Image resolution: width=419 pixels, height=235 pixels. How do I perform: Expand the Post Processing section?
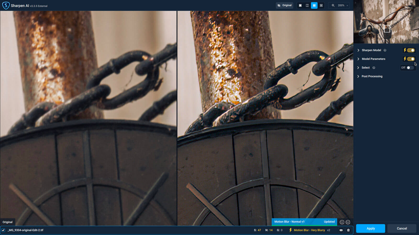[x=358, y=76]
